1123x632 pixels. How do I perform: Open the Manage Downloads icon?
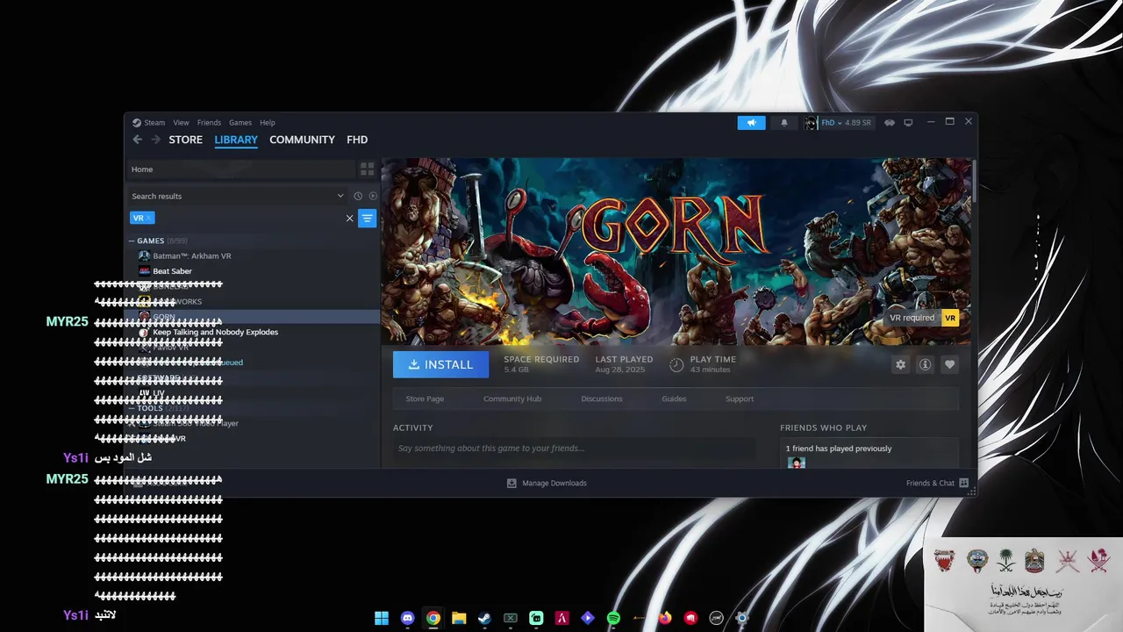pos(511,483)
